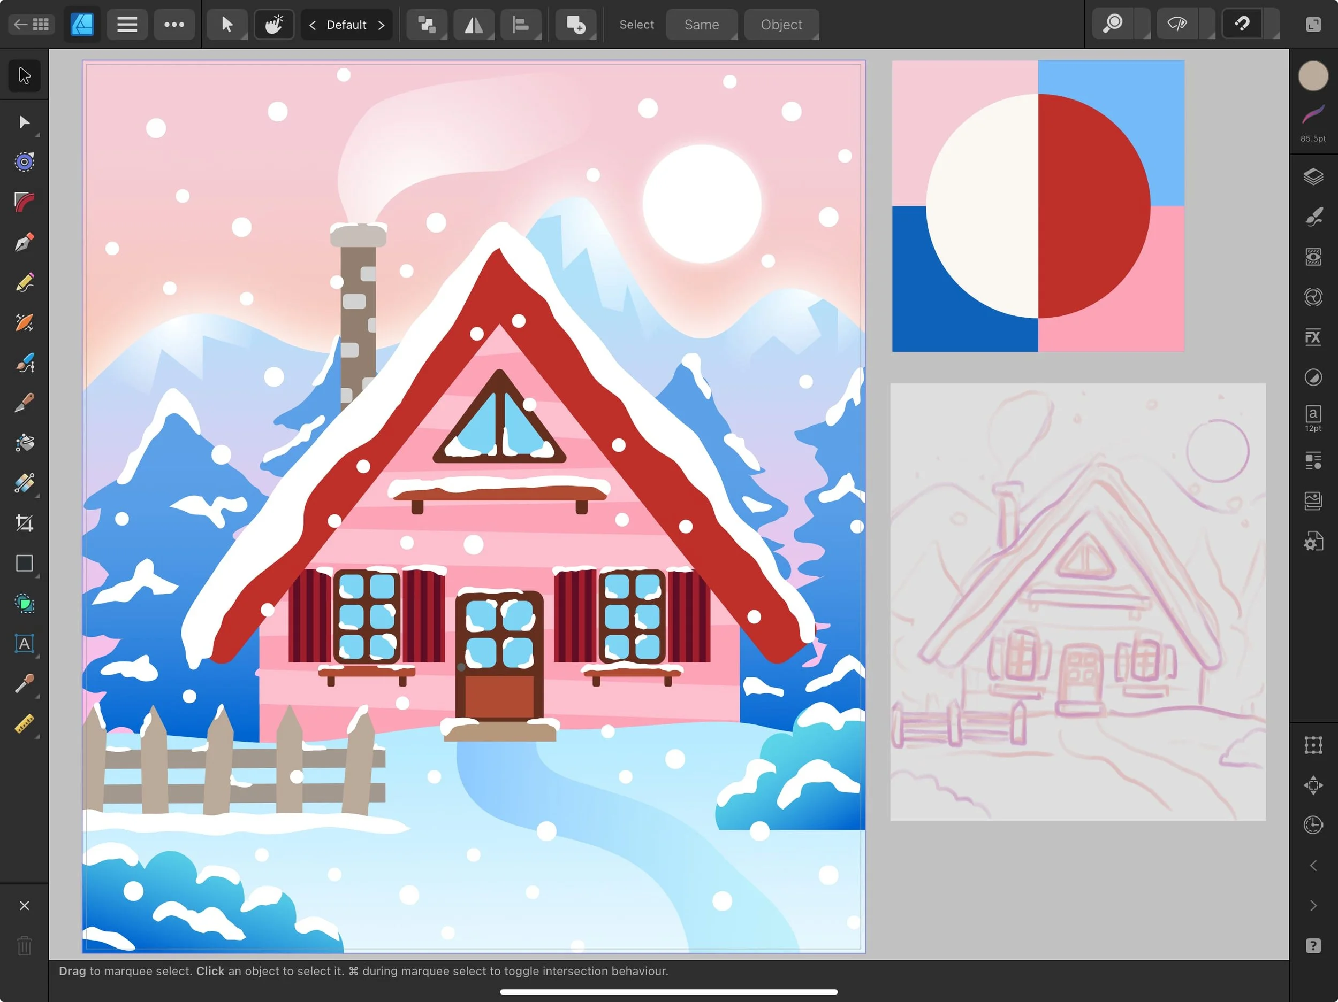Viewport: 1338px width, 1002px height.
Task: Select the Pen tool
Action: pos(24,242)
